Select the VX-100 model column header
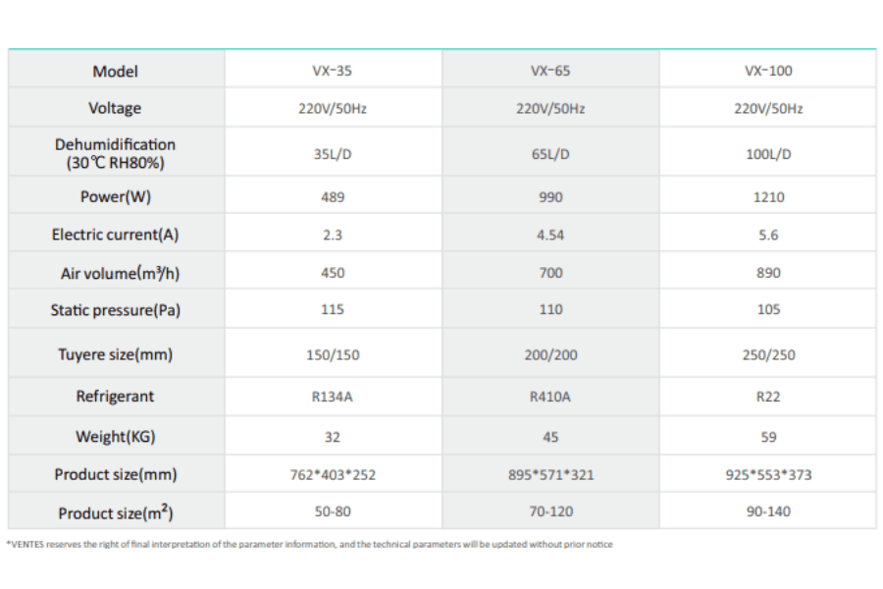 (x=768, y=71)
